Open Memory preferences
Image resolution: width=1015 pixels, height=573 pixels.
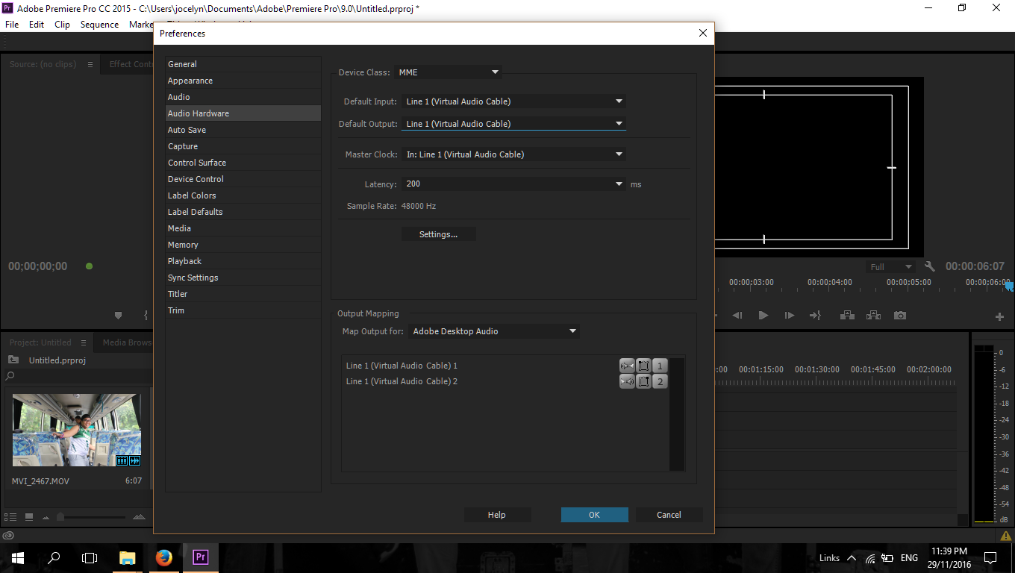click(x=243, y=245)
